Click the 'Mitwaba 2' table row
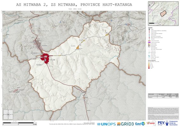Screen dimensions: 180x127 pos(163,97)
